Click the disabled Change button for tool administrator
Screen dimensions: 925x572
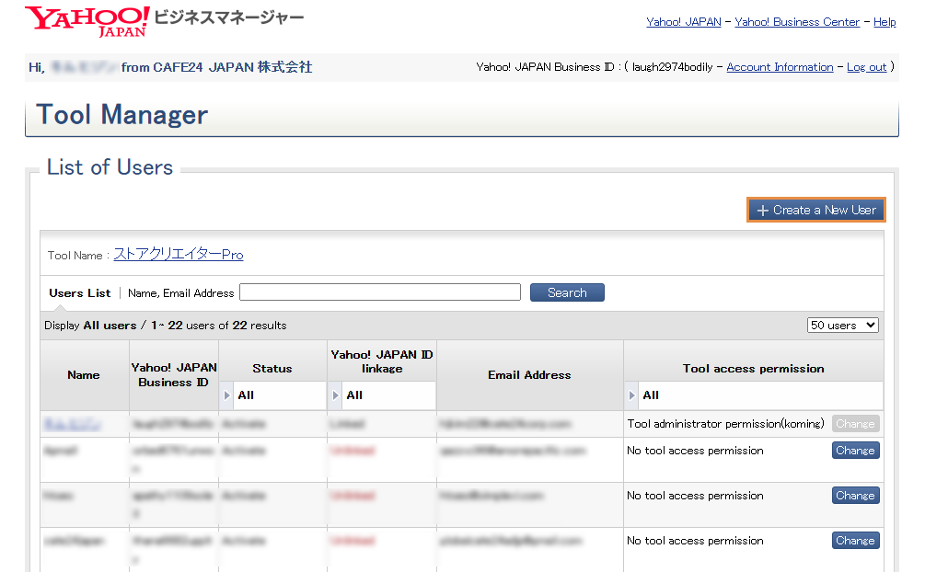[855, 424]
